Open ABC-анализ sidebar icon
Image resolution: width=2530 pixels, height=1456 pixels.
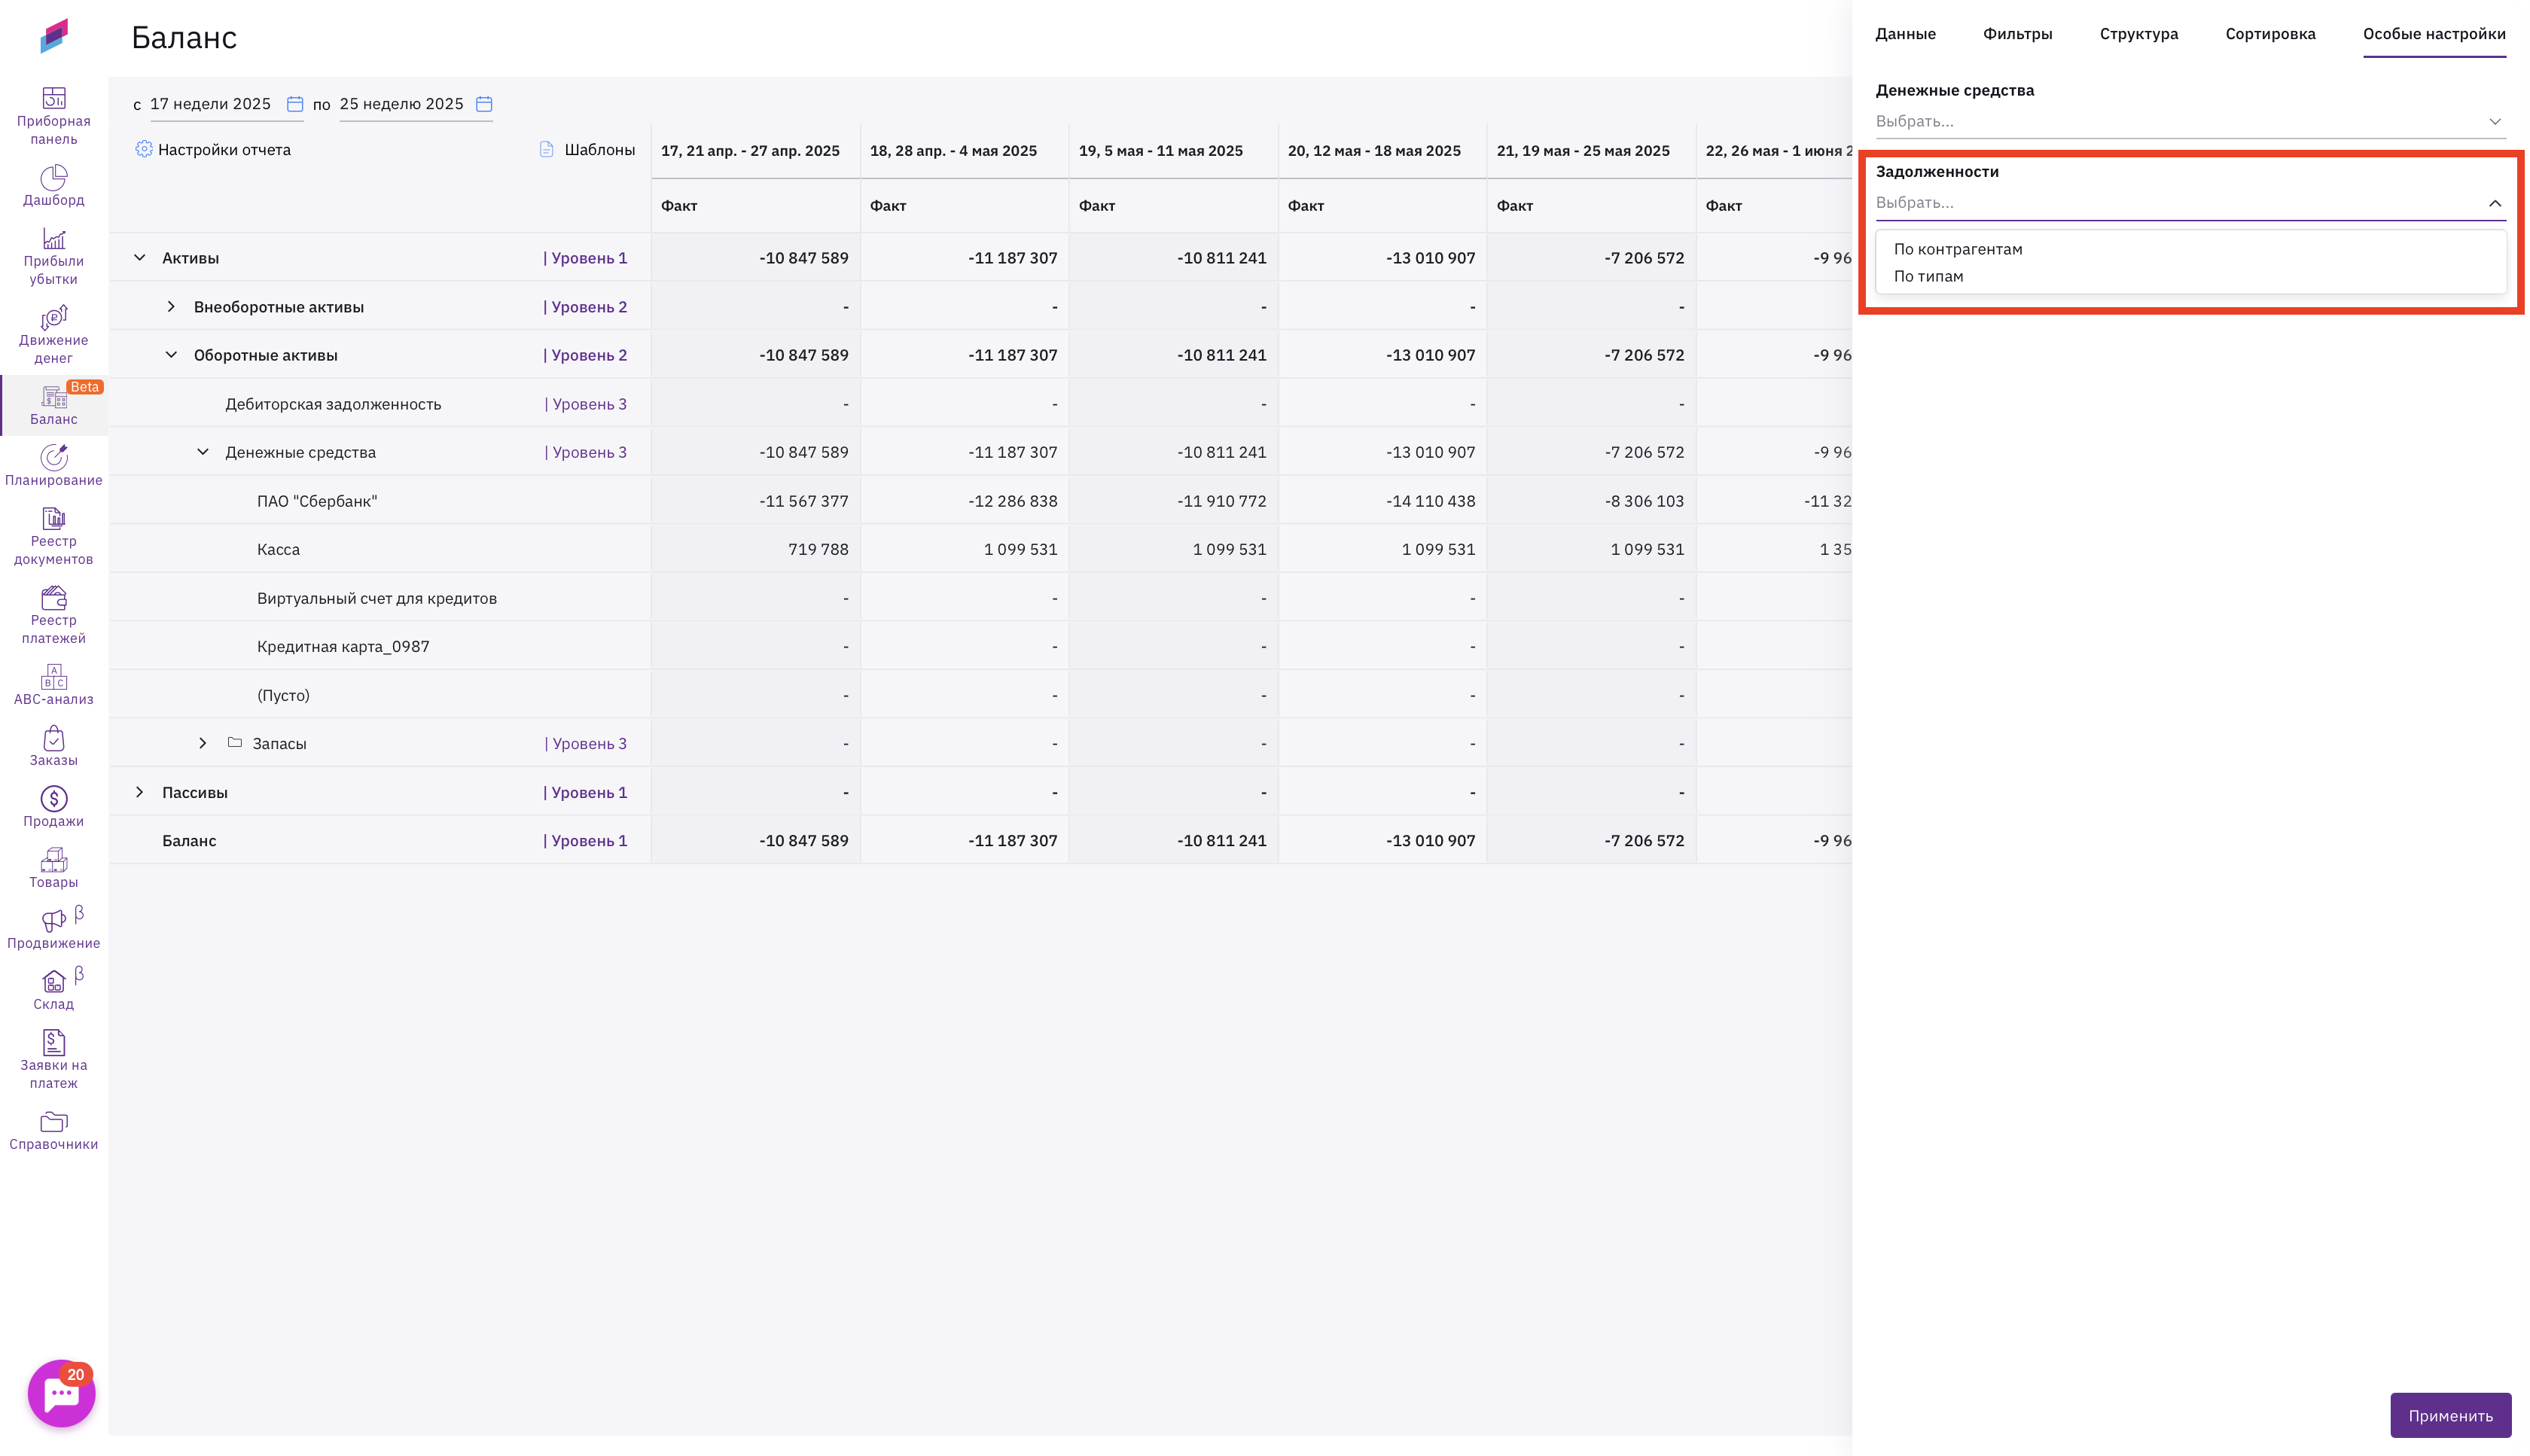(54, 676)
